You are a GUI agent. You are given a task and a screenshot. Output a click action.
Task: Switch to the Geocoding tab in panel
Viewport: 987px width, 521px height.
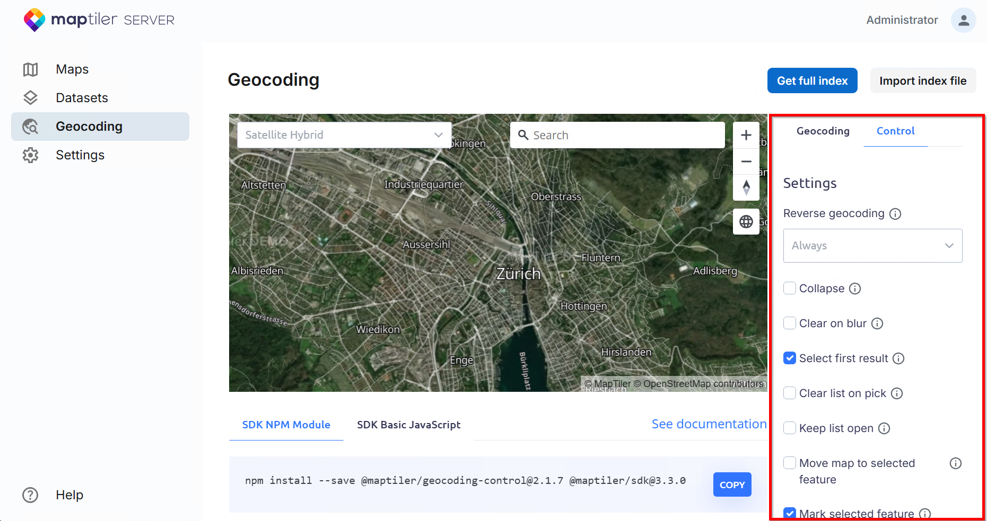[x=823, y=131]
